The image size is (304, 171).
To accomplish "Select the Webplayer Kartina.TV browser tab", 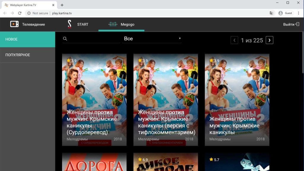I will 29,5.
